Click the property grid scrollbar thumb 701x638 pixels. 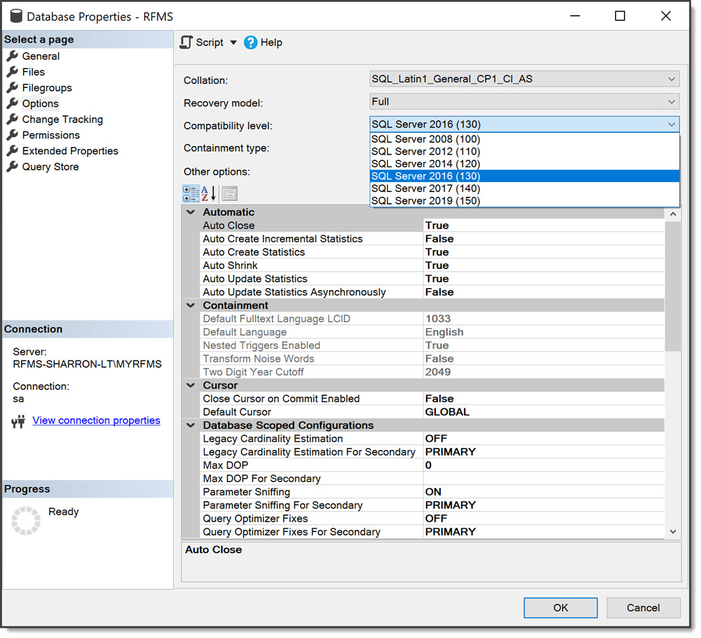click(x=673, y=287)
